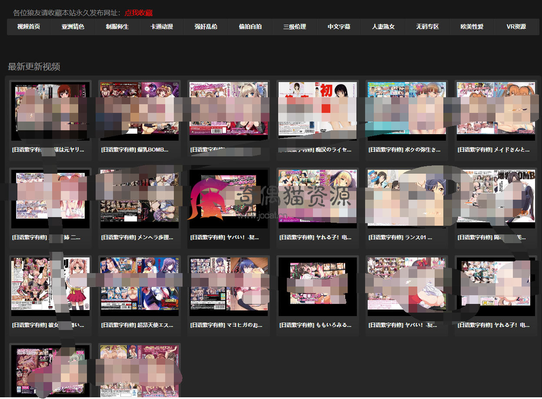This screenshot has width=542, height=399.
Task: Click the cover thumbnail above ランス01 title
Action: click(406, 199)
